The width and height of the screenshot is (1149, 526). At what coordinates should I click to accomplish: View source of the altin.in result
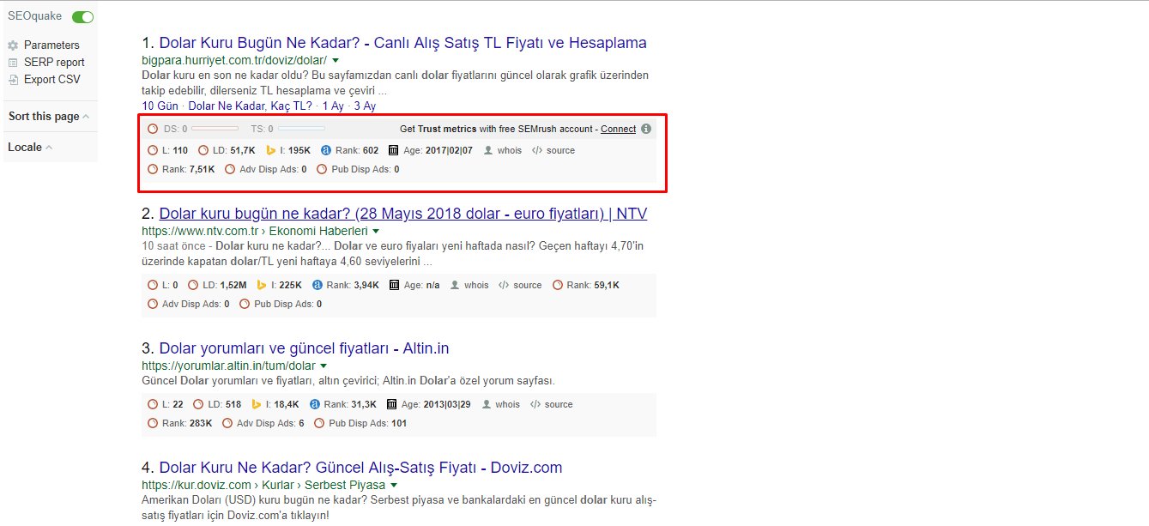(x=552, y=404)
